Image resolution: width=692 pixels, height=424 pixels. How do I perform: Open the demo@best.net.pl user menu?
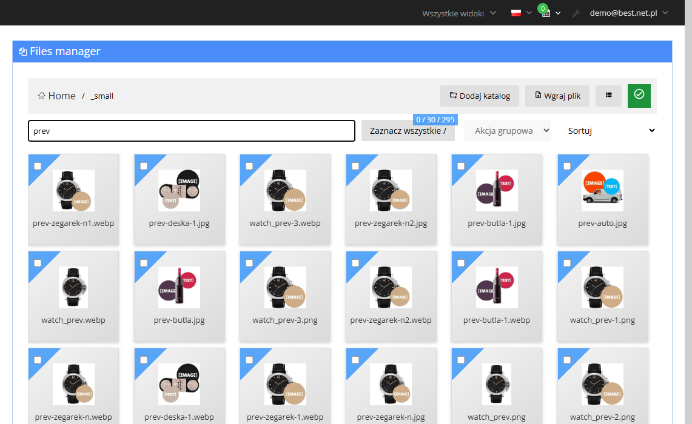click(629, 13)
